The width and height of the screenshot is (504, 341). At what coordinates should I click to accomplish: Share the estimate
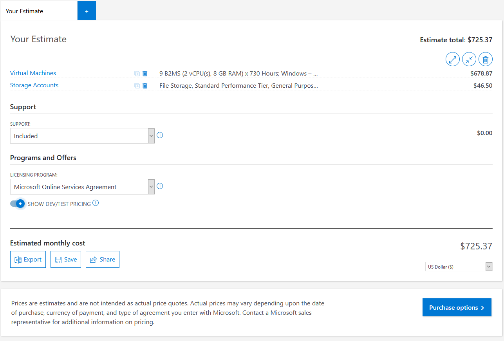click(103, 260)
